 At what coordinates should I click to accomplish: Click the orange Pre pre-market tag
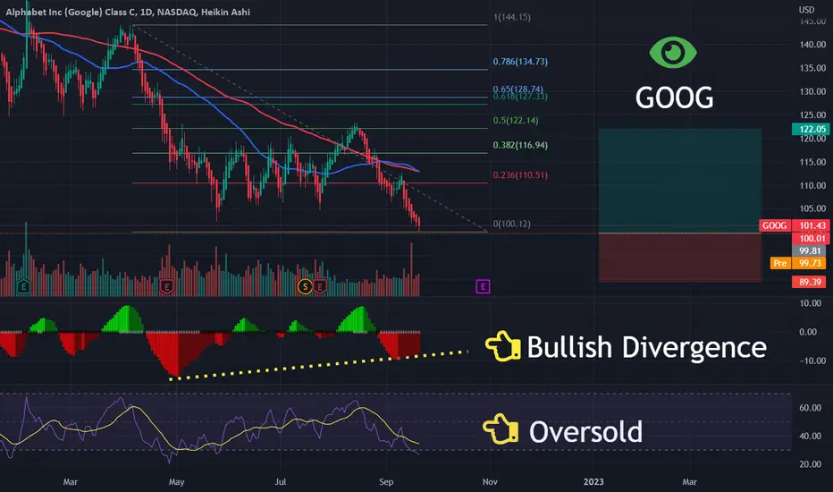pyautogui.click(x=780, y=263)
